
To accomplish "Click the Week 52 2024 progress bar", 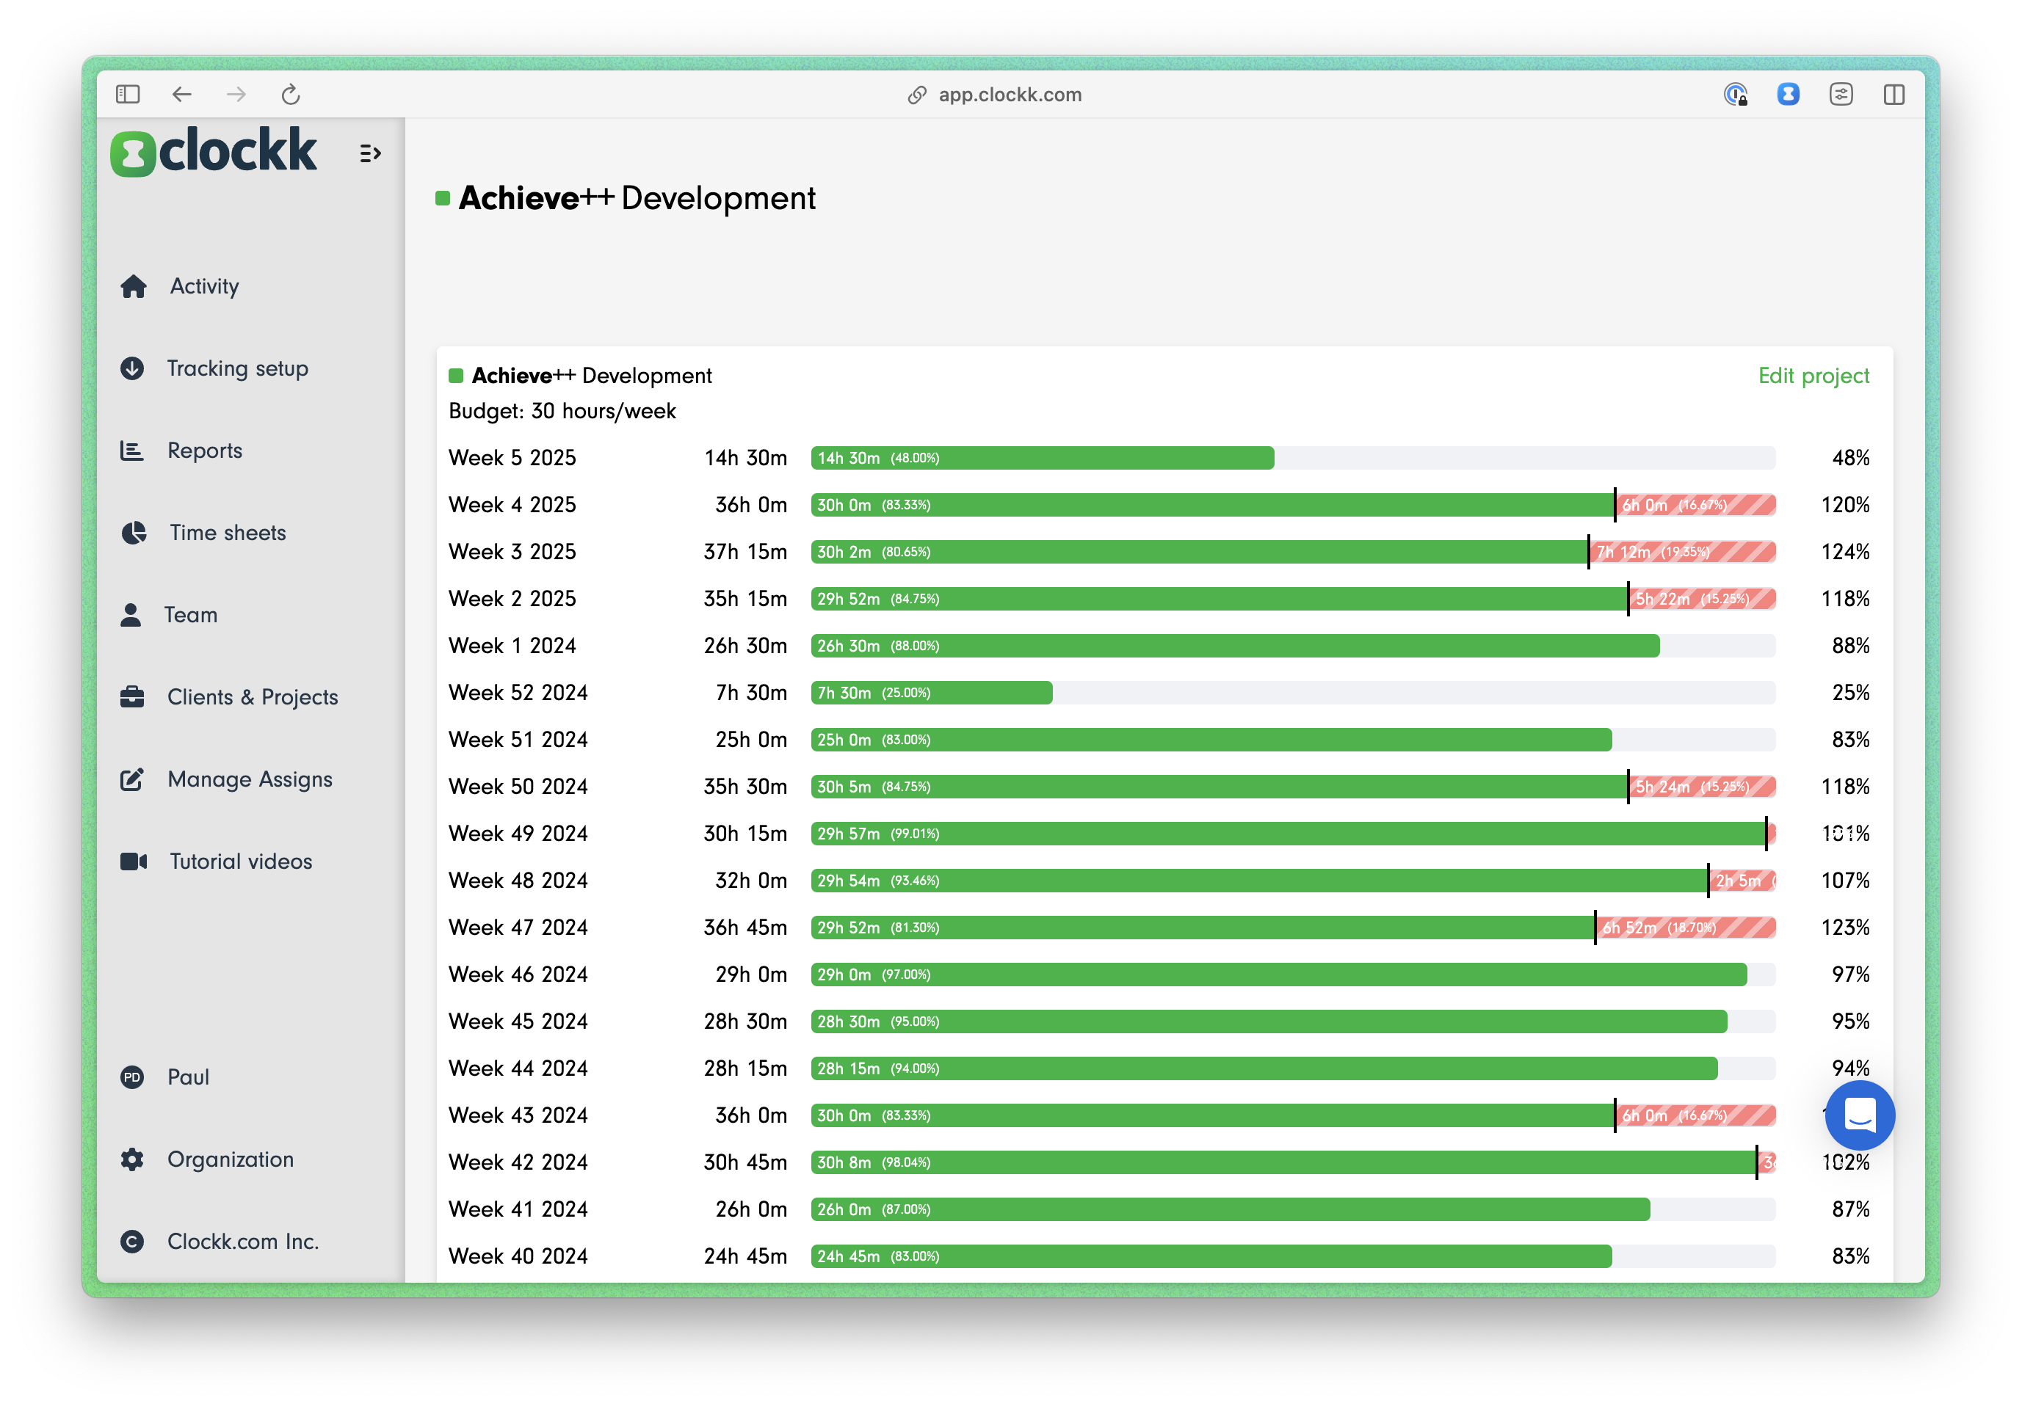I will click(x=931, y=693).
